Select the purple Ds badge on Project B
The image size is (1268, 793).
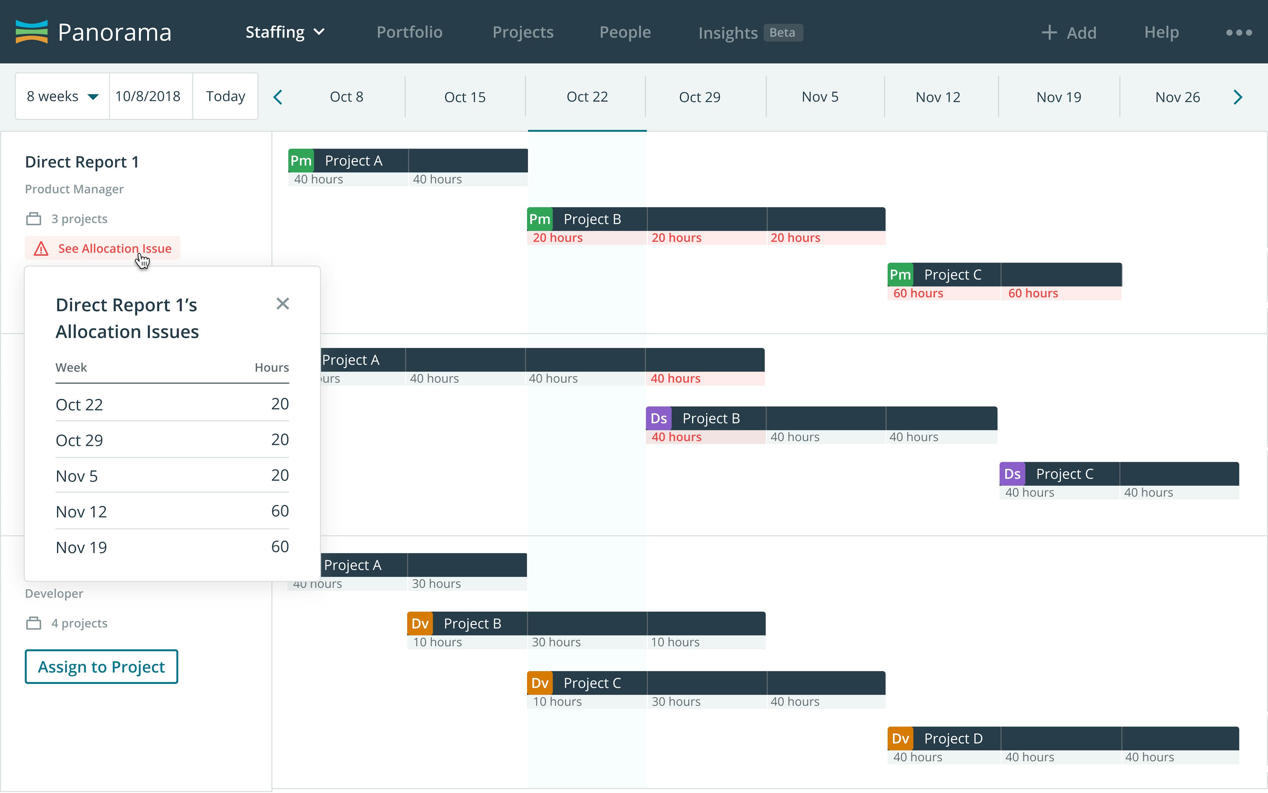[x=659, y=418]
